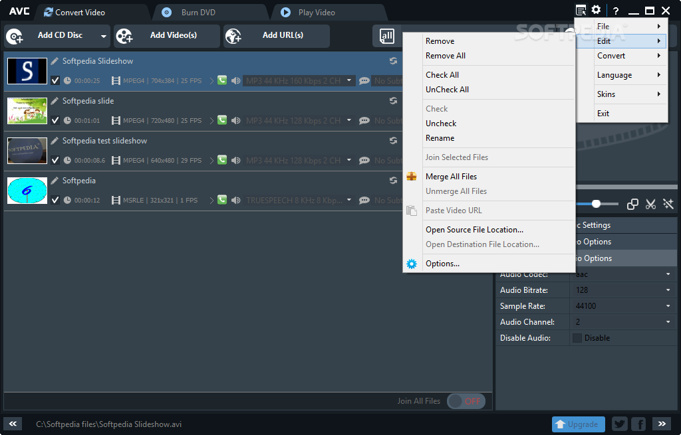Toggle the Join All Files switch
Screen dimensions: 681x435
click(x=466, y=401)
